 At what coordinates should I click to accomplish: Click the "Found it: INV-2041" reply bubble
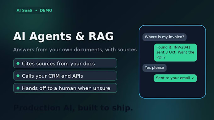pos(175,52)
